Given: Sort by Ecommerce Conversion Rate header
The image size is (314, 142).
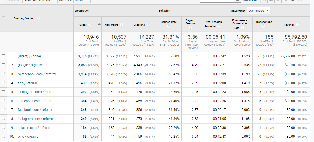Looking at the screenshot, I should [x=240, y=24].
